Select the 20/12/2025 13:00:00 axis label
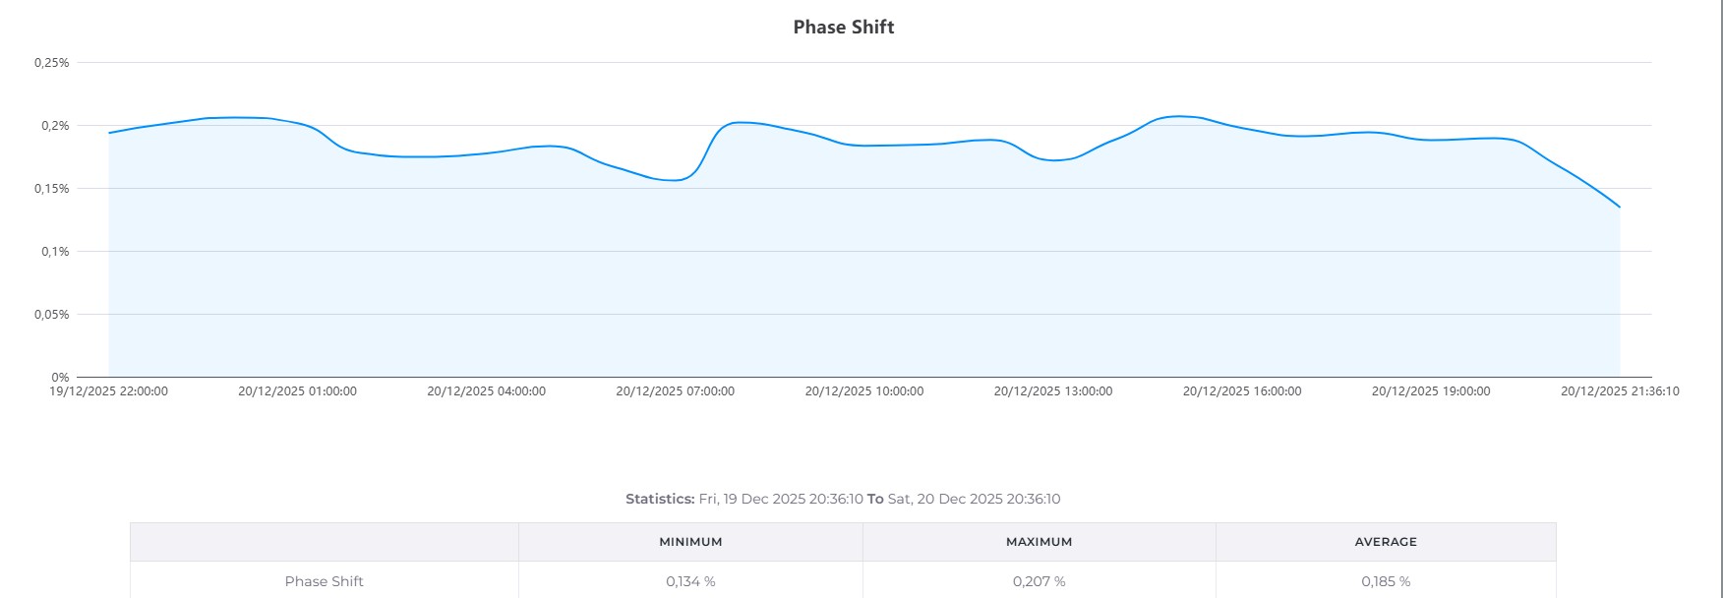1723x598 pixels. [1053, 391]
